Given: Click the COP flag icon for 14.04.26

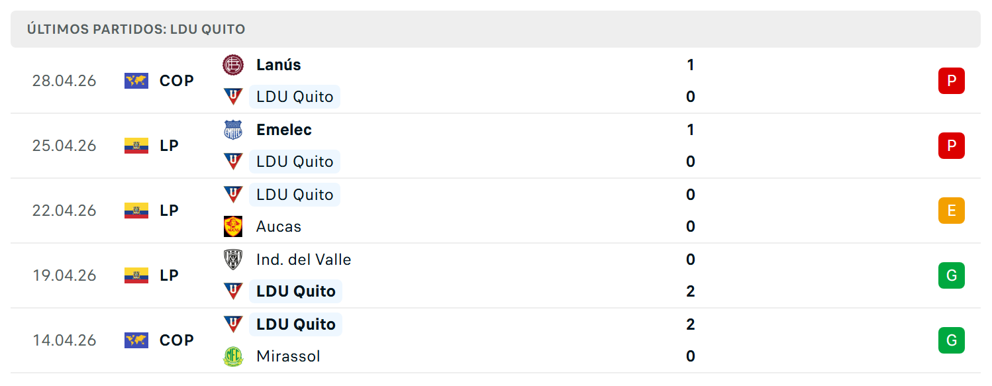Looking at the screenshot, I should tap(136, 340).
